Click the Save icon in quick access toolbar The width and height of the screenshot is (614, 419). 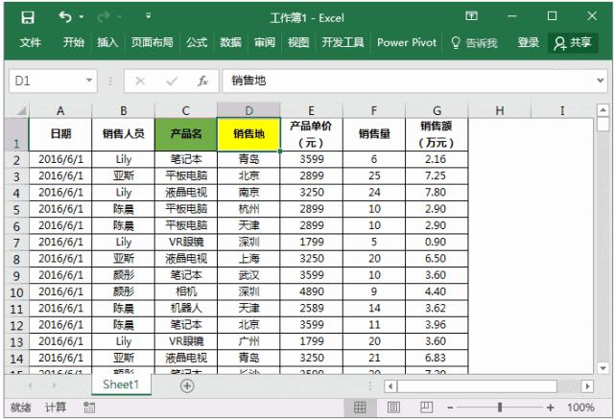point(28,17)
